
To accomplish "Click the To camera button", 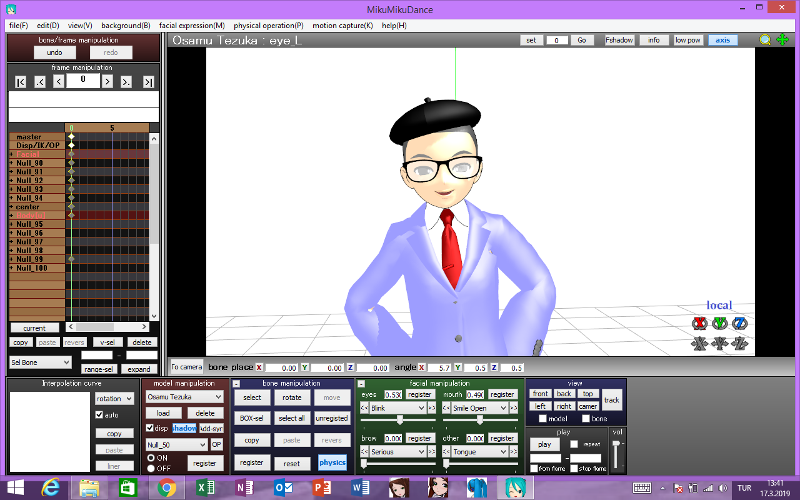I will (187, 367).
